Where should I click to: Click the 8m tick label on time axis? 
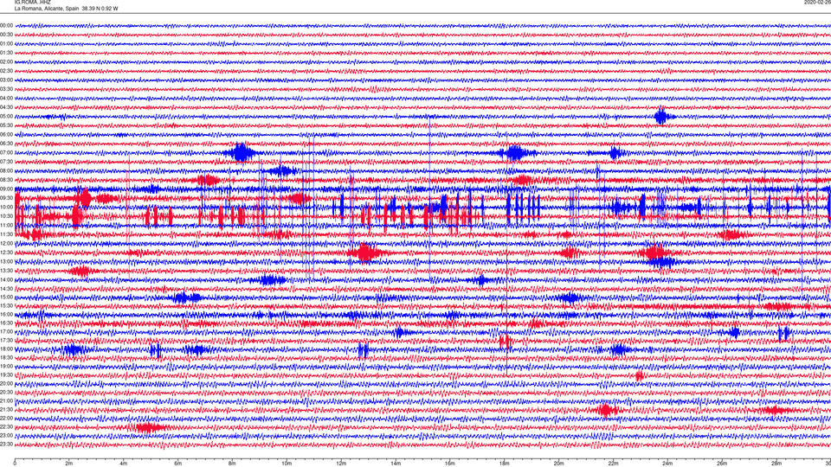[x=232, y=464]
